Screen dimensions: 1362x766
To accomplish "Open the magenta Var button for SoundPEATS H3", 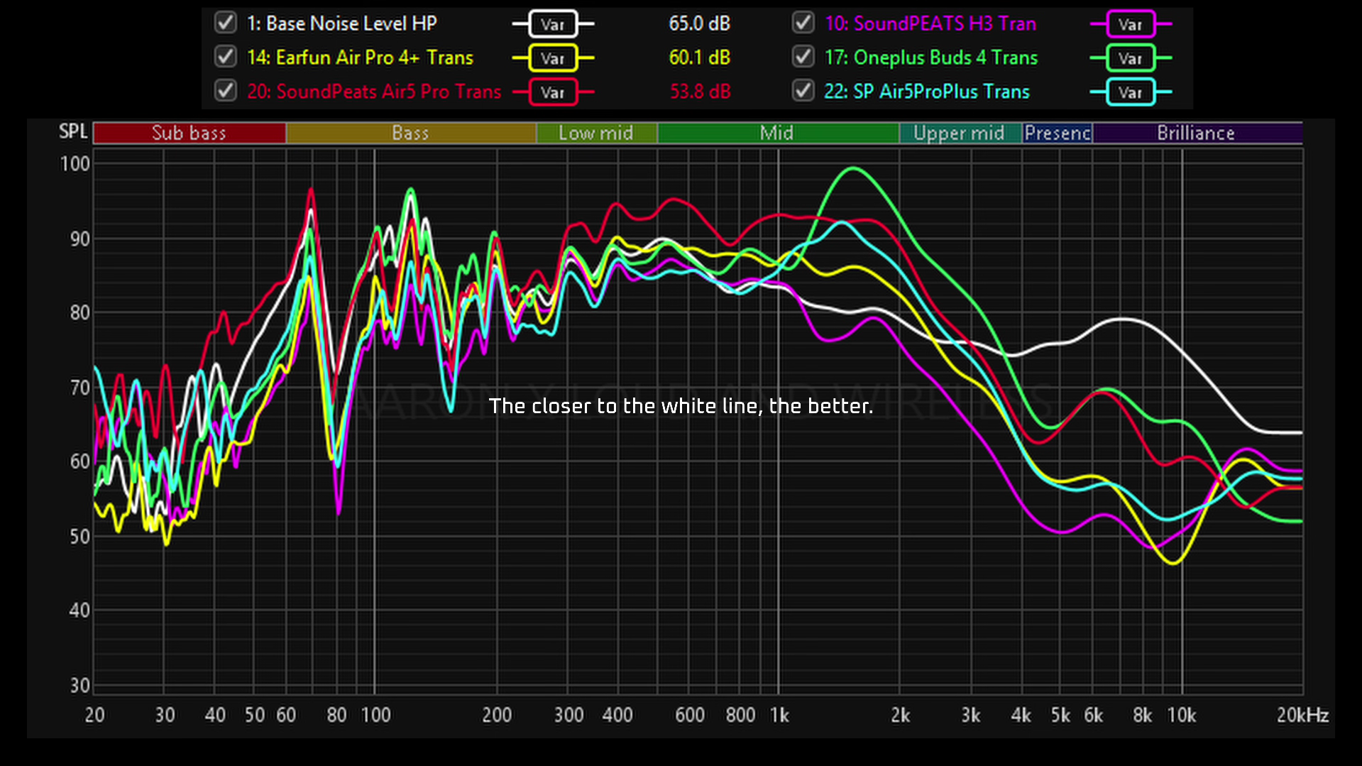I will pyautogui.click(x=1131, y=24).
